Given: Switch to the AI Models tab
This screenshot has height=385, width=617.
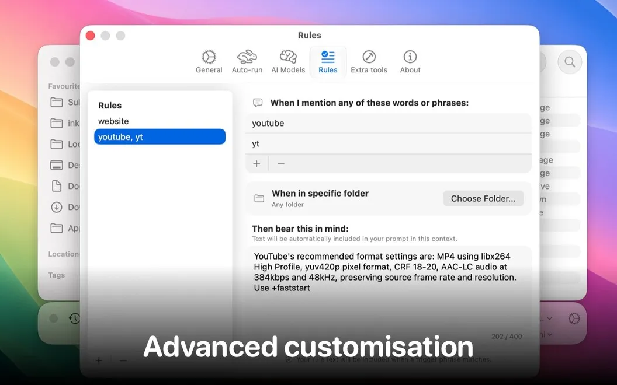Looking at the screenshot, I should click(288, 62).
